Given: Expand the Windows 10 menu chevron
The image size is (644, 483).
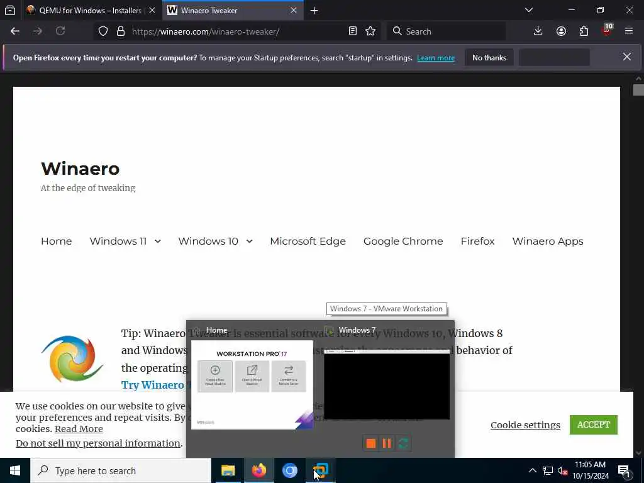Looking at the screenshot, I should coord(249,241).
